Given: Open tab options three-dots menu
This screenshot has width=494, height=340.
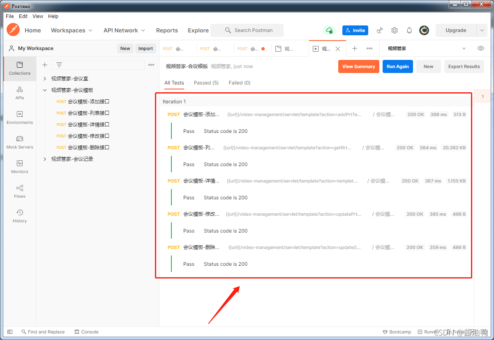Looking at the screenshot, I should point(369,48).
